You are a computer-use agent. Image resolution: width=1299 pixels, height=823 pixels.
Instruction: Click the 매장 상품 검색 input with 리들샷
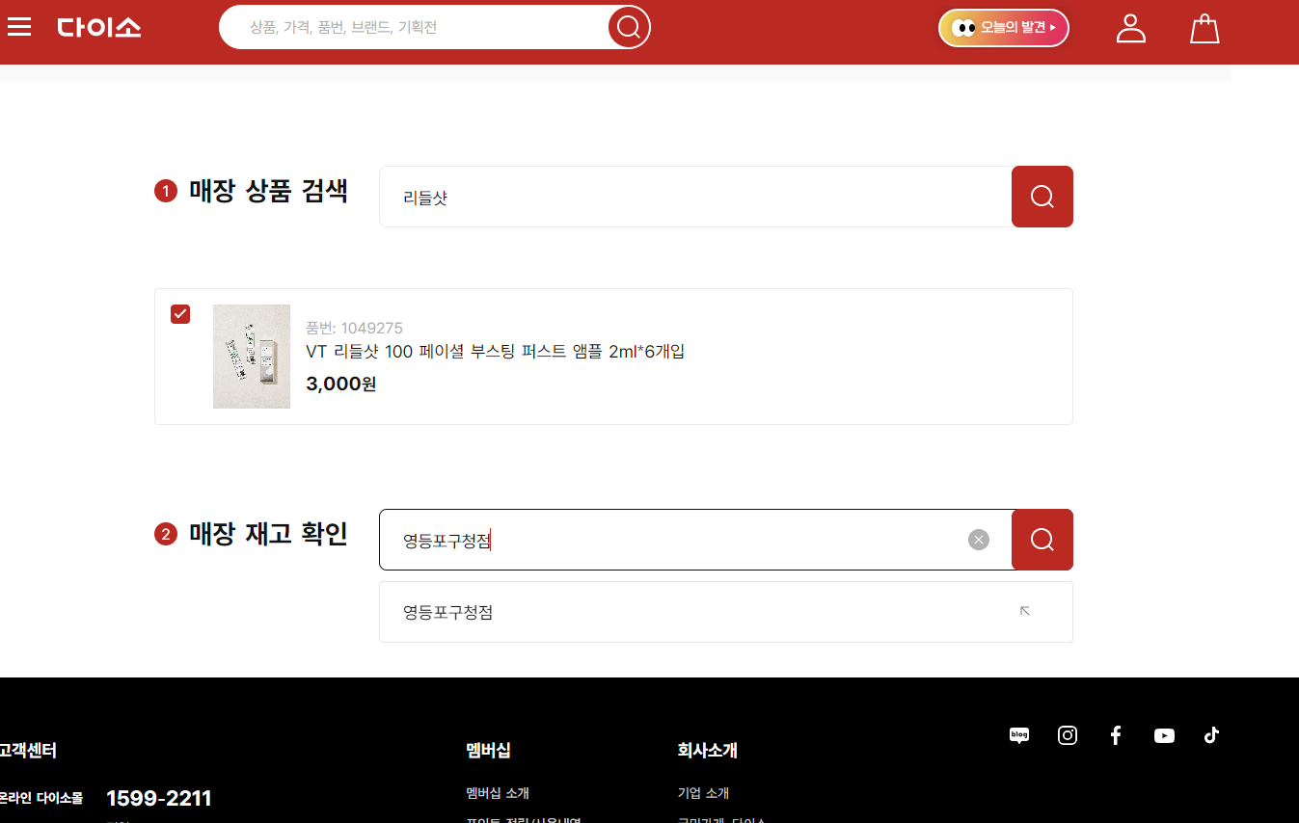695,197
